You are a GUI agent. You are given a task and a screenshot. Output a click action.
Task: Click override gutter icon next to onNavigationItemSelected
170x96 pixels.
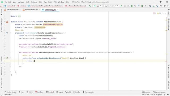(x=7, y=58)
